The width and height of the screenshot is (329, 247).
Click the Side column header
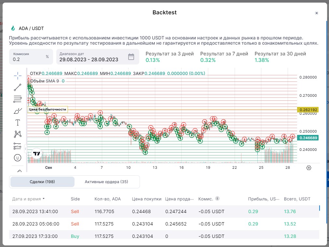(x=75, y=199)
